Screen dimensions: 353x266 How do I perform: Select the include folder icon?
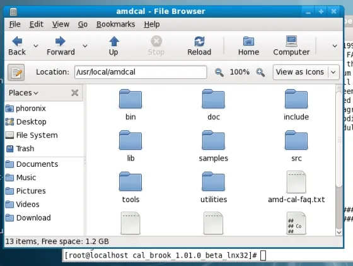[296, 99]
